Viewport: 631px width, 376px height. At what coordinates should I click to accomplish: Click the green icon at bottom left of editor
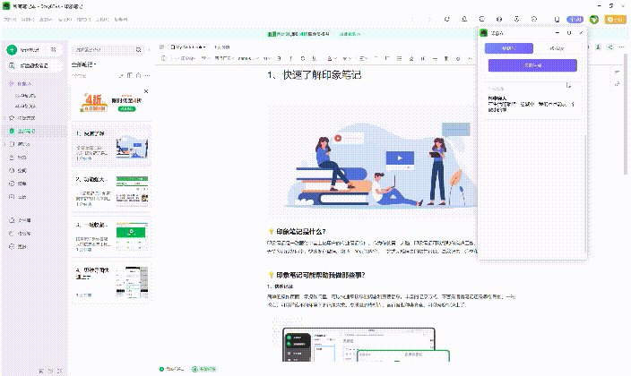(161, 369)
